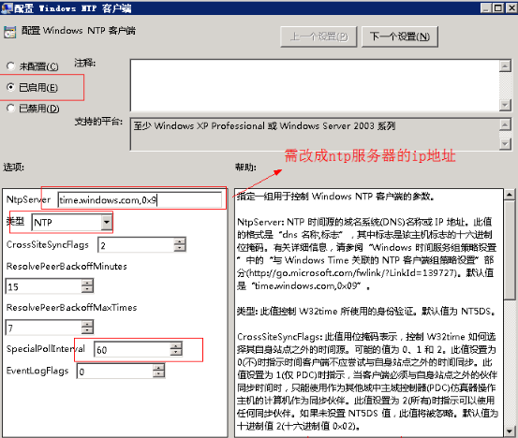The width and height of the screenshot is (518, 438).
Task: Click the EventLogFlags value field
Action: click(x=115, y=372)
